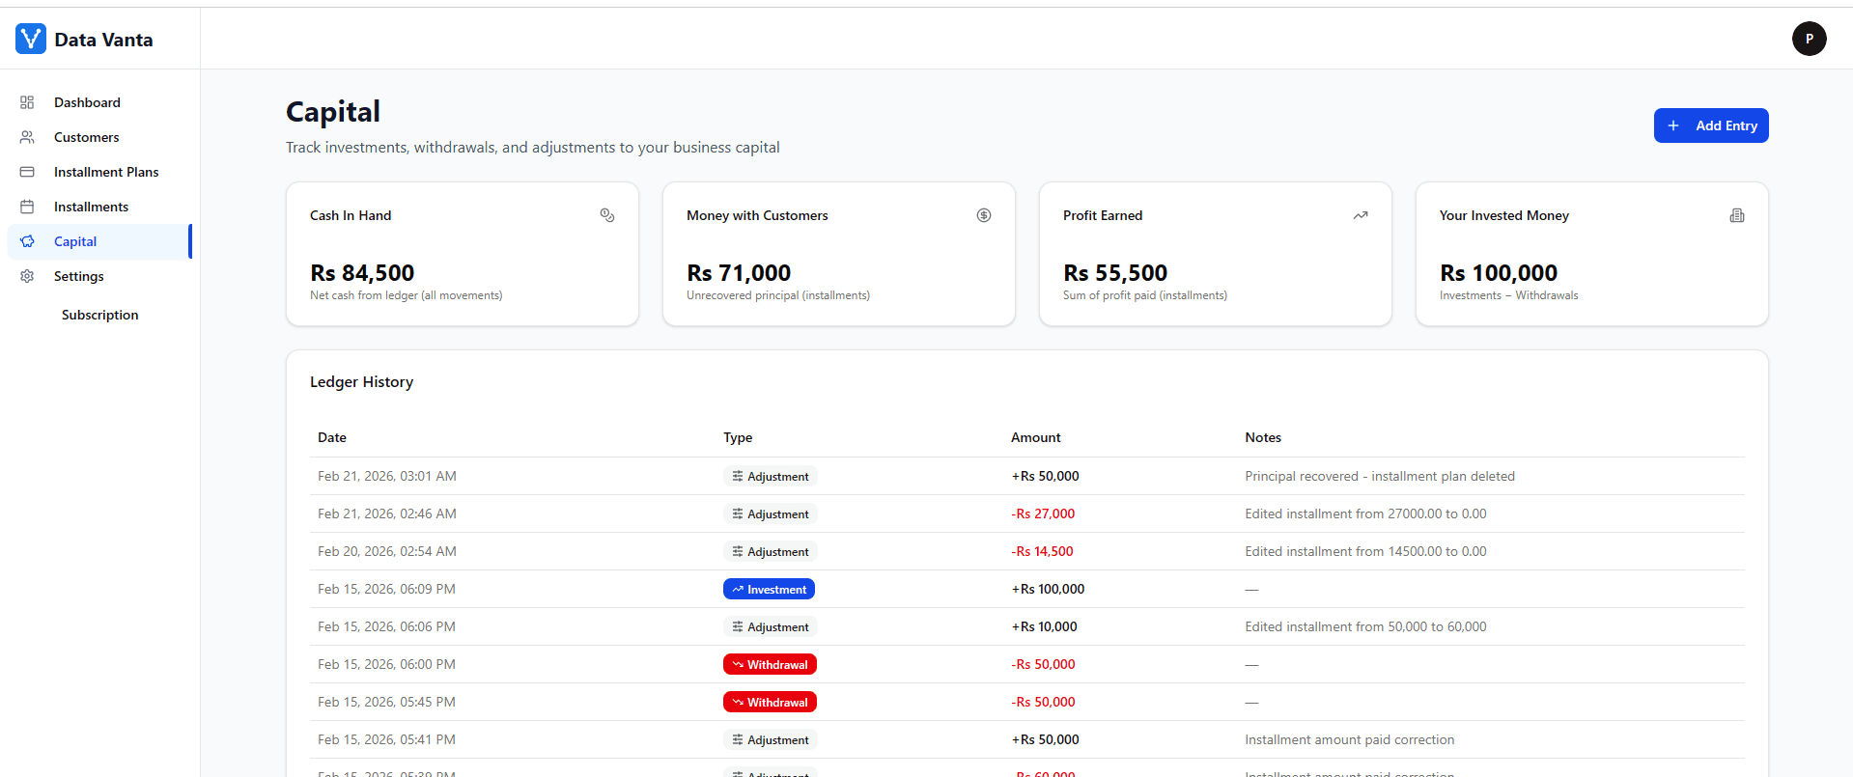Click the Customers people icon in sidebar
Viewport: 1853px width, 777px height.
click(27, 137)
